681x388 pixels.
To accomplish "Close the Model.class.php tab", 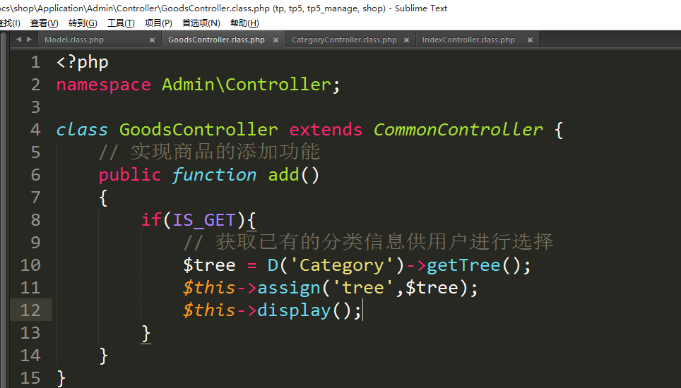I will tap(152, 40).
